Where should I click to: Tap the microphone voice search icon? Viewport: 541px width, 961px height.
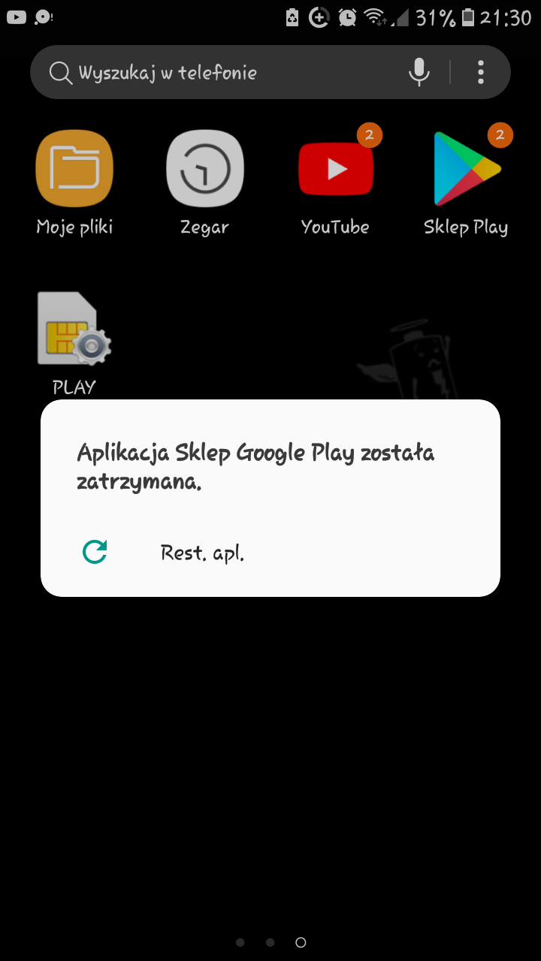[419, 73]
